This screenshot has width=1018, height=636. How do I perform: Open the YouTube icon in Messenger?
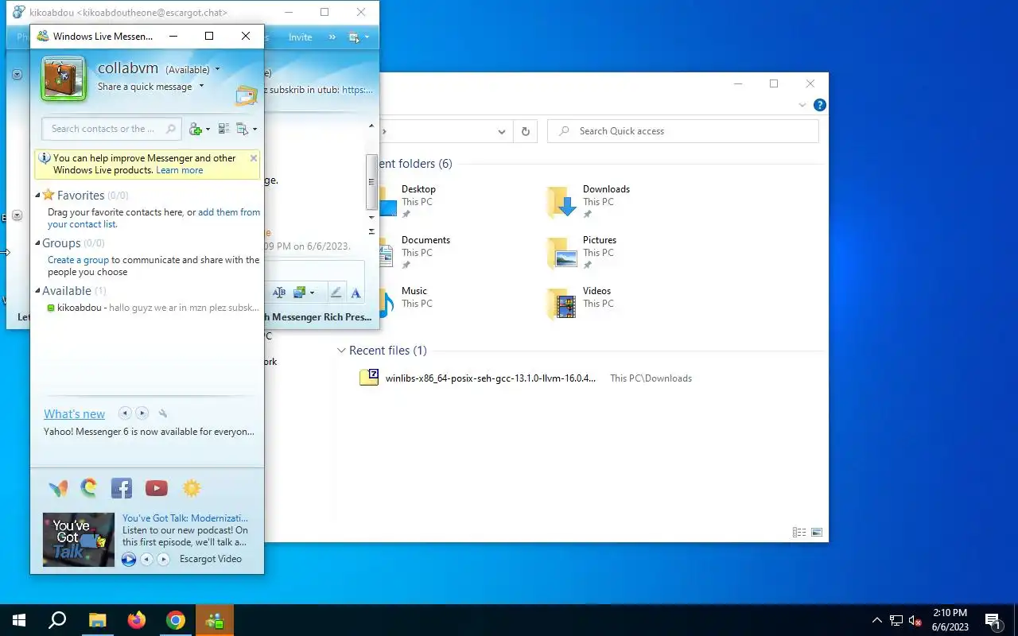tap(157, 488)
